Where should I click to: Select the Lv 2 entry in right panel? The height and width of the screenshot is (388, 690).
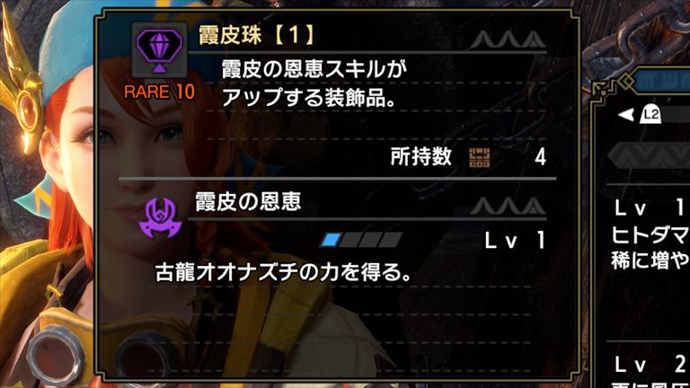(652, 365)
